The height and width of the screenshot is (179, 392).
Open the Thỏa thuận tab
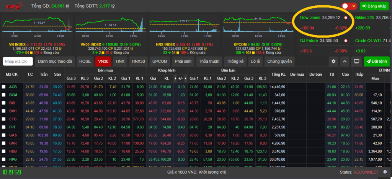click(209, 62)
